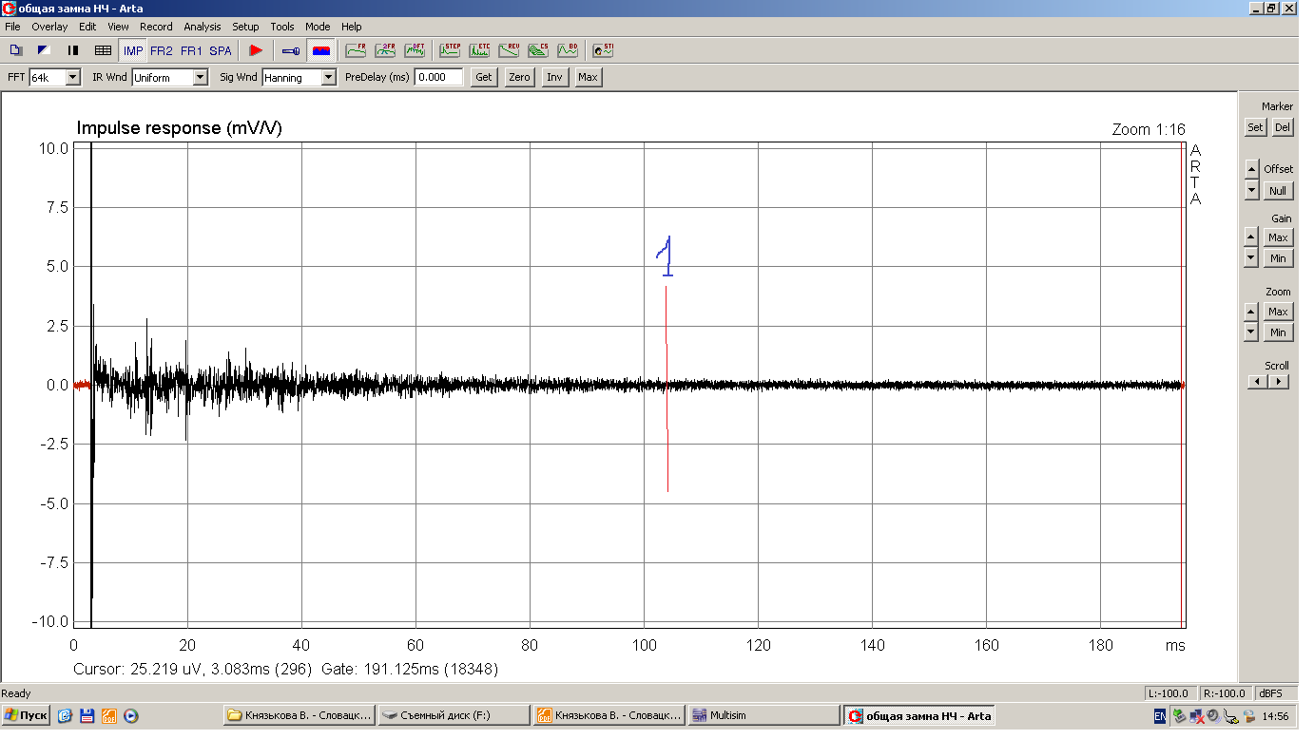
Task: Increase Zoom with the up arrow
Action: tap(1251, 312)
